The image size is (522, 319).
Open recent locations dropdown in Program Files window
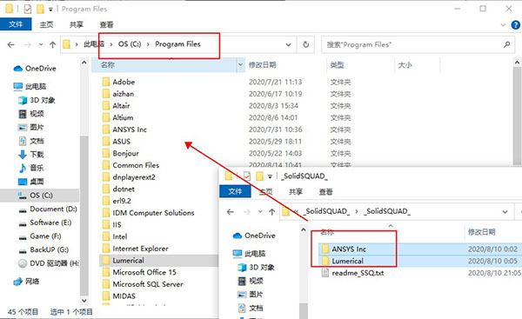click(41, 44)
